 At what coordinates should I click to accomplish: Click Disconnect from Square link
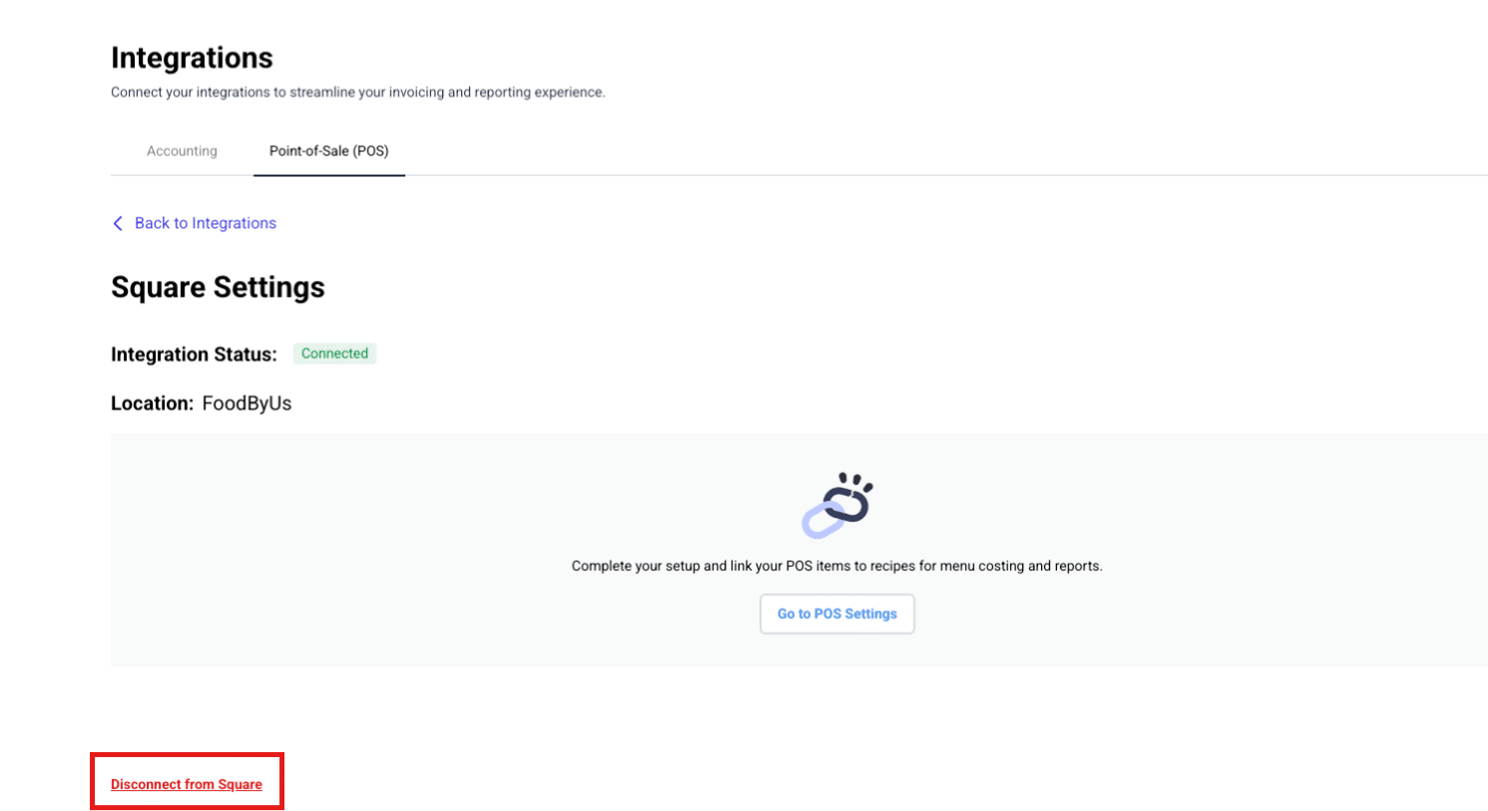(x=187, y=784)
